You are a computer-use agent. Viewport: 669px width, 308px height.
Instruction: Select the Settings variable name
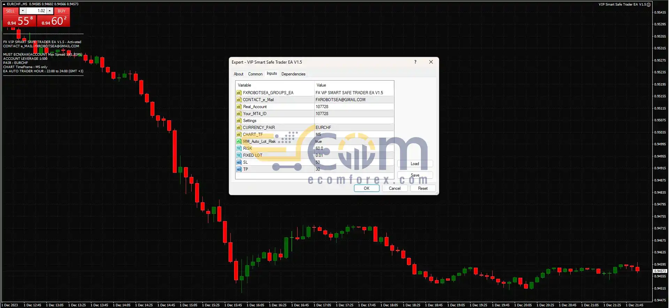click(249, 121)
